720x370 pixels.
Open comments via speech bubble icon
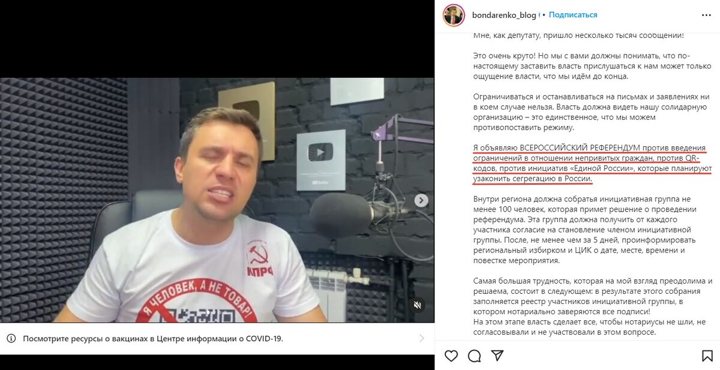[475, 356]
